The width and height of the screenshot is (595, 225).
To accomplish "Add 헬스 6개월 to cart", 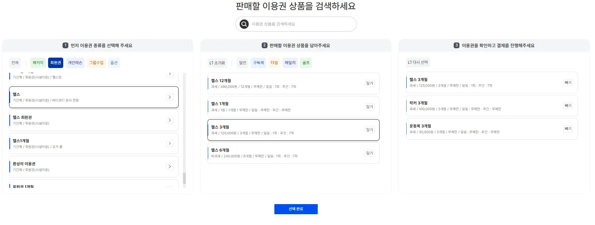I will [369, 153].
